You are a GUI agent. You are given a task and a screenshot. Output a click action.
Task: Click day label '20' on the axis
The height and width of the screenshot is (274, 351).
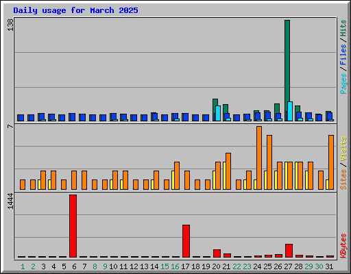click(x=216, y=266)
